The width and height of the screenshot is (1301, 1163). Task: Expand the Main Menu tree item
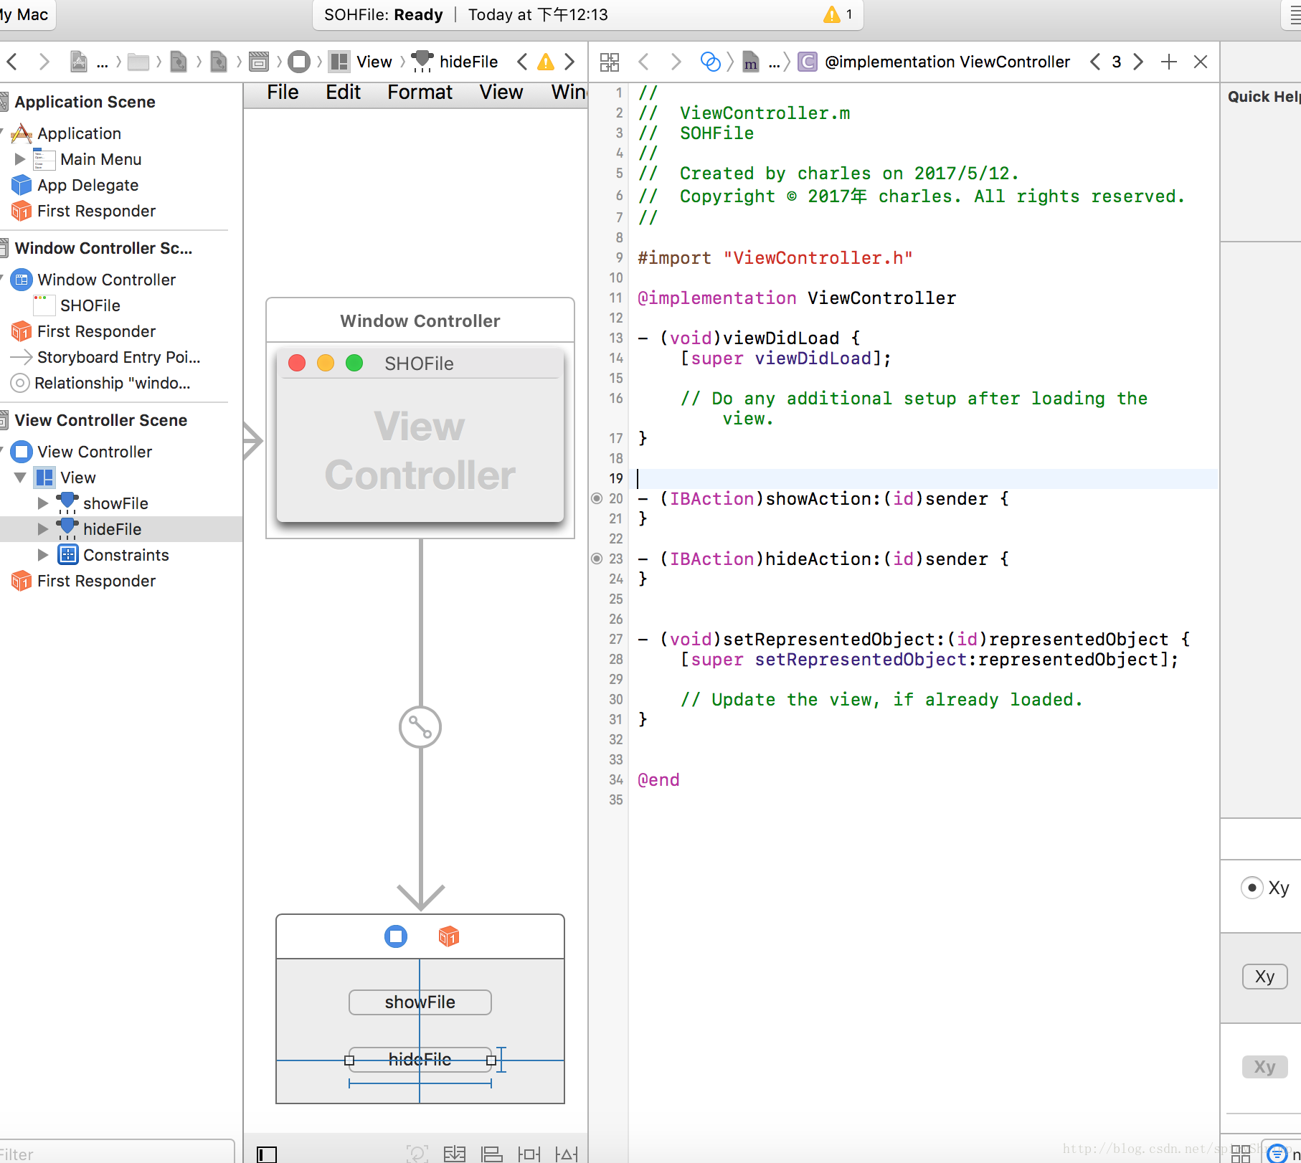(20, 159)
